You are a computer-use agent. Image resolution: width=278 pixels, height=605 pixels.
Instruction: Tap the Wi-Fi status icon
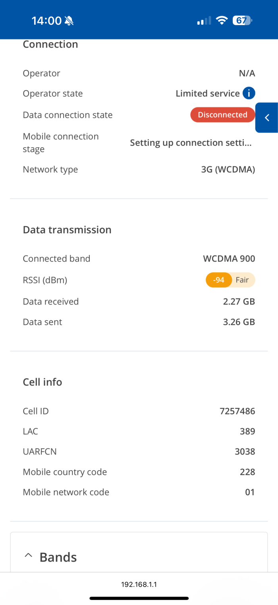(221, 20)
